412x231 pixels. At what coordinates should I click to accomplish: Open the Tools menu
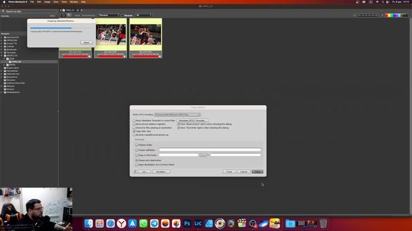click(x=64, y=2)
